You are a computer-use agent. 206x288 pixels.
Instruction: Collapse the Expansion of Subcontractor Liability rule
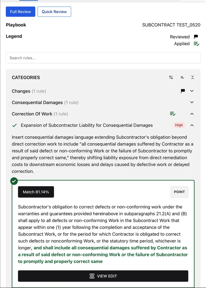[192, 125]
